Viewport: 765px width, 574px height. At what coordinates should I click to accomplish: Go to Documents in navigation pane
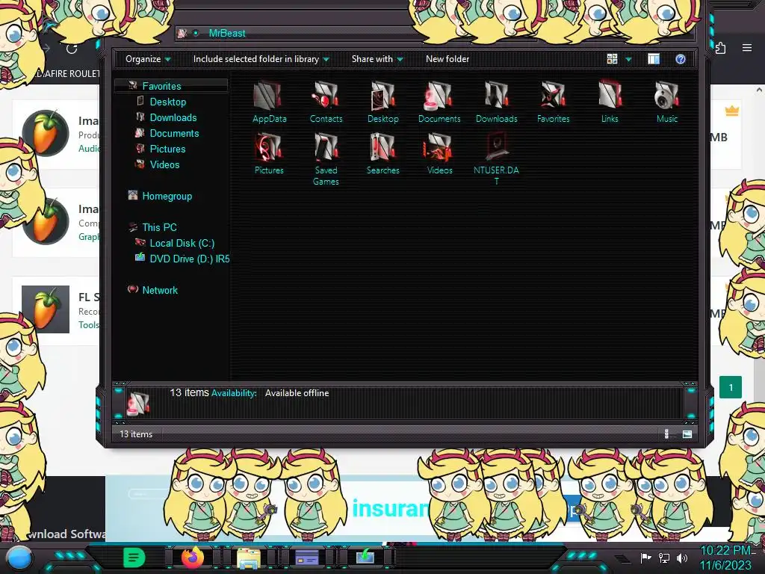click(174, 133)
